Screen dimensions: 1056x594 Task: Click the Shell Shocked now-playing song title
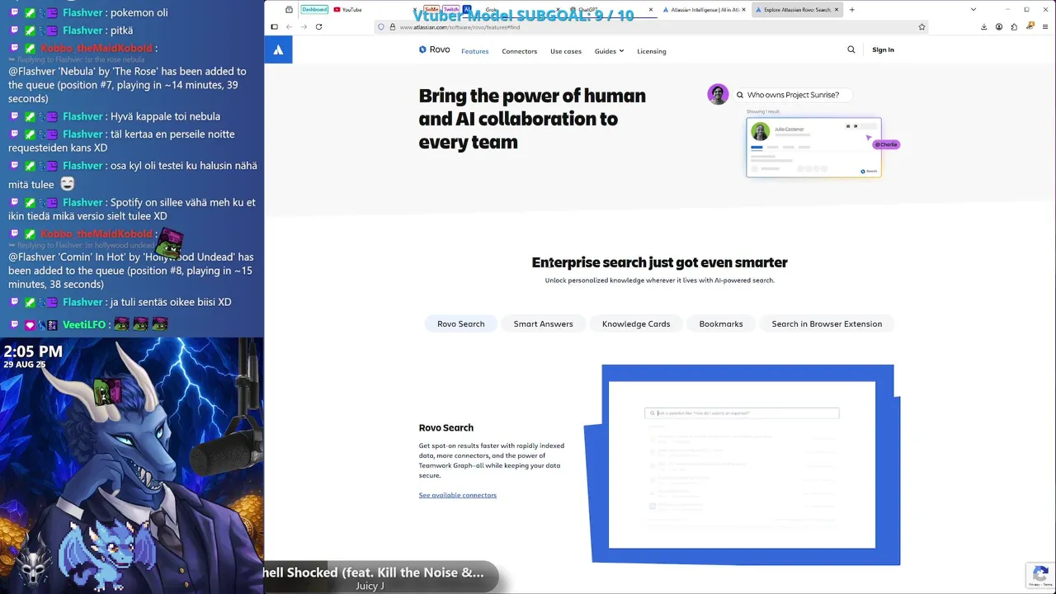(x=374, y=572)
